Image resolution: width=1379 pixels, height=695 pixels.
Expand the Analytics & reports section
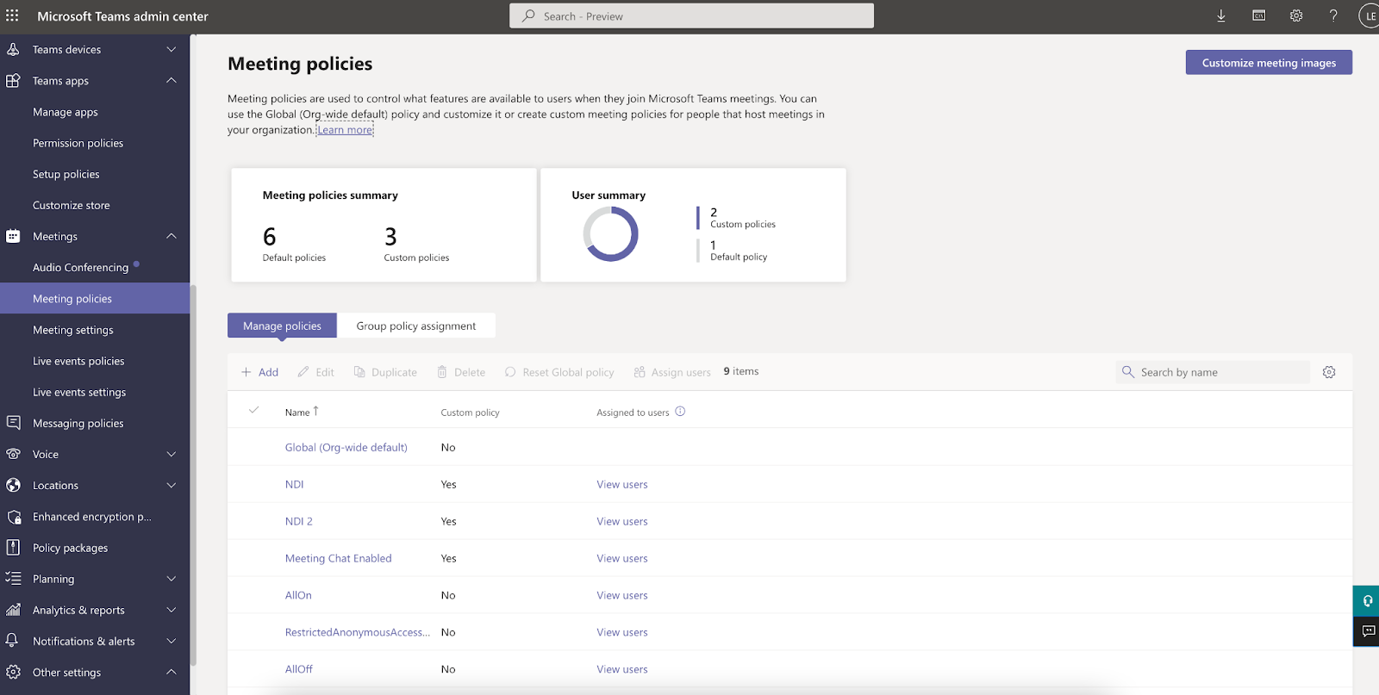(x=172, y=610)
